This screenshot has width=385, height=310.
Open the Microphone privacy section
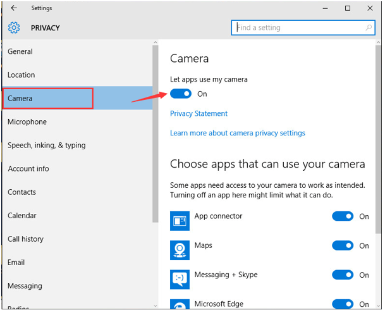click(27, 121)
